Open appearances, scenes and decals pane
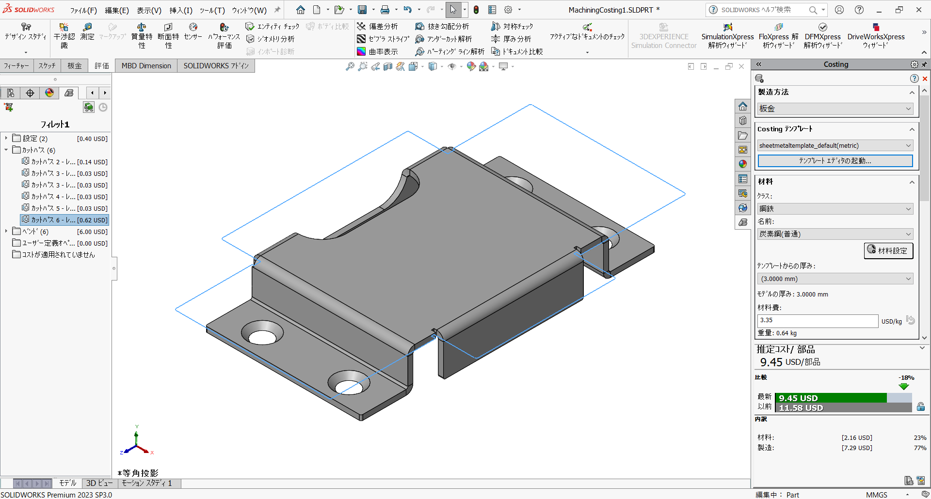Image resolution: width=931 pixels, height=499 pixels. point(743,164)
